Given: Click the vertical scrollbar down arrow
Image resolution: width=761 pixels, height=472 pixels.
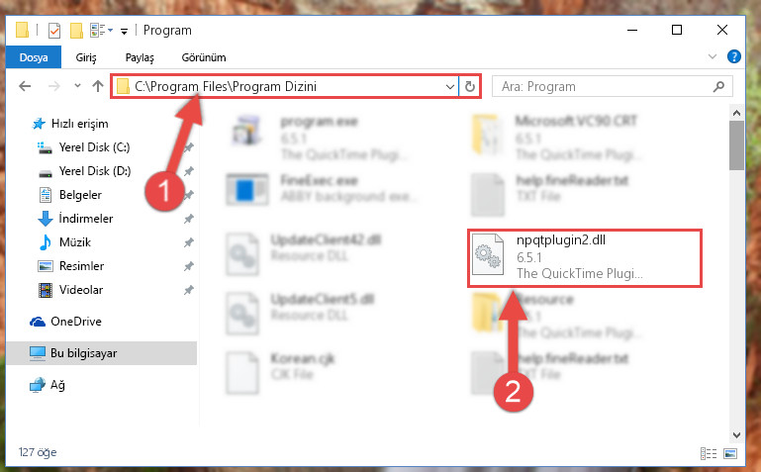Looking at the screenshot, I should 736,435.
